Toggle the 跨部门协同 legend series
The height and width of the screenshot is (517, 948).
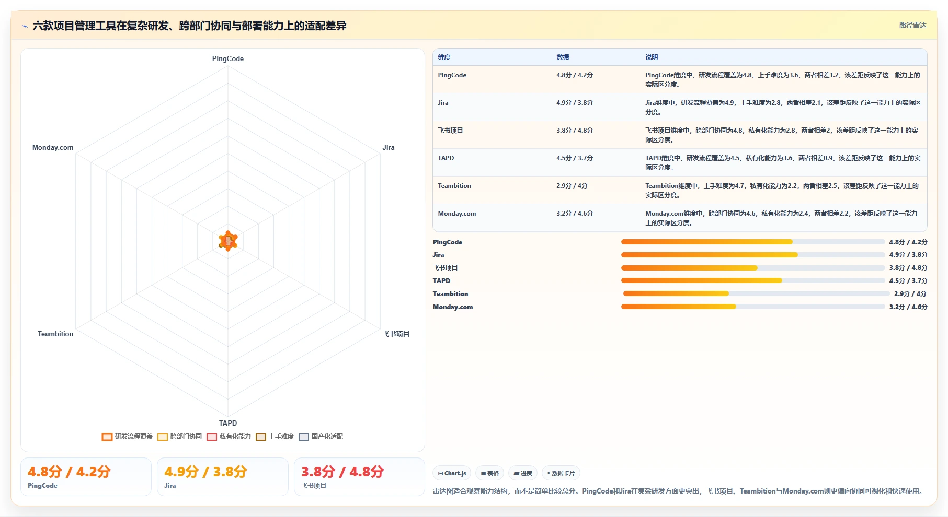coord(179,437)
